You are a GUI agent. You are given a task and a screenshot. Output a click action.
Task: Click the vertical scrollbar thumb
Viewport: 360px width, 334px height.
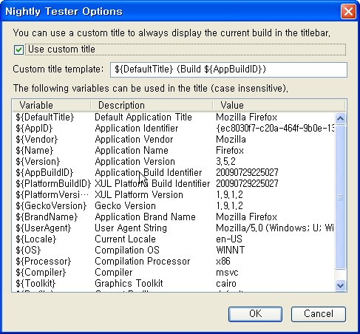(x=340, y=197)
